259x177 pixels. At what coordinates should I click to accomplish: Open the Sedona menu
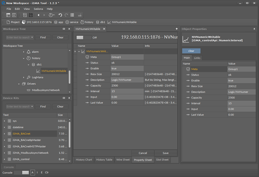click(38, 8)
